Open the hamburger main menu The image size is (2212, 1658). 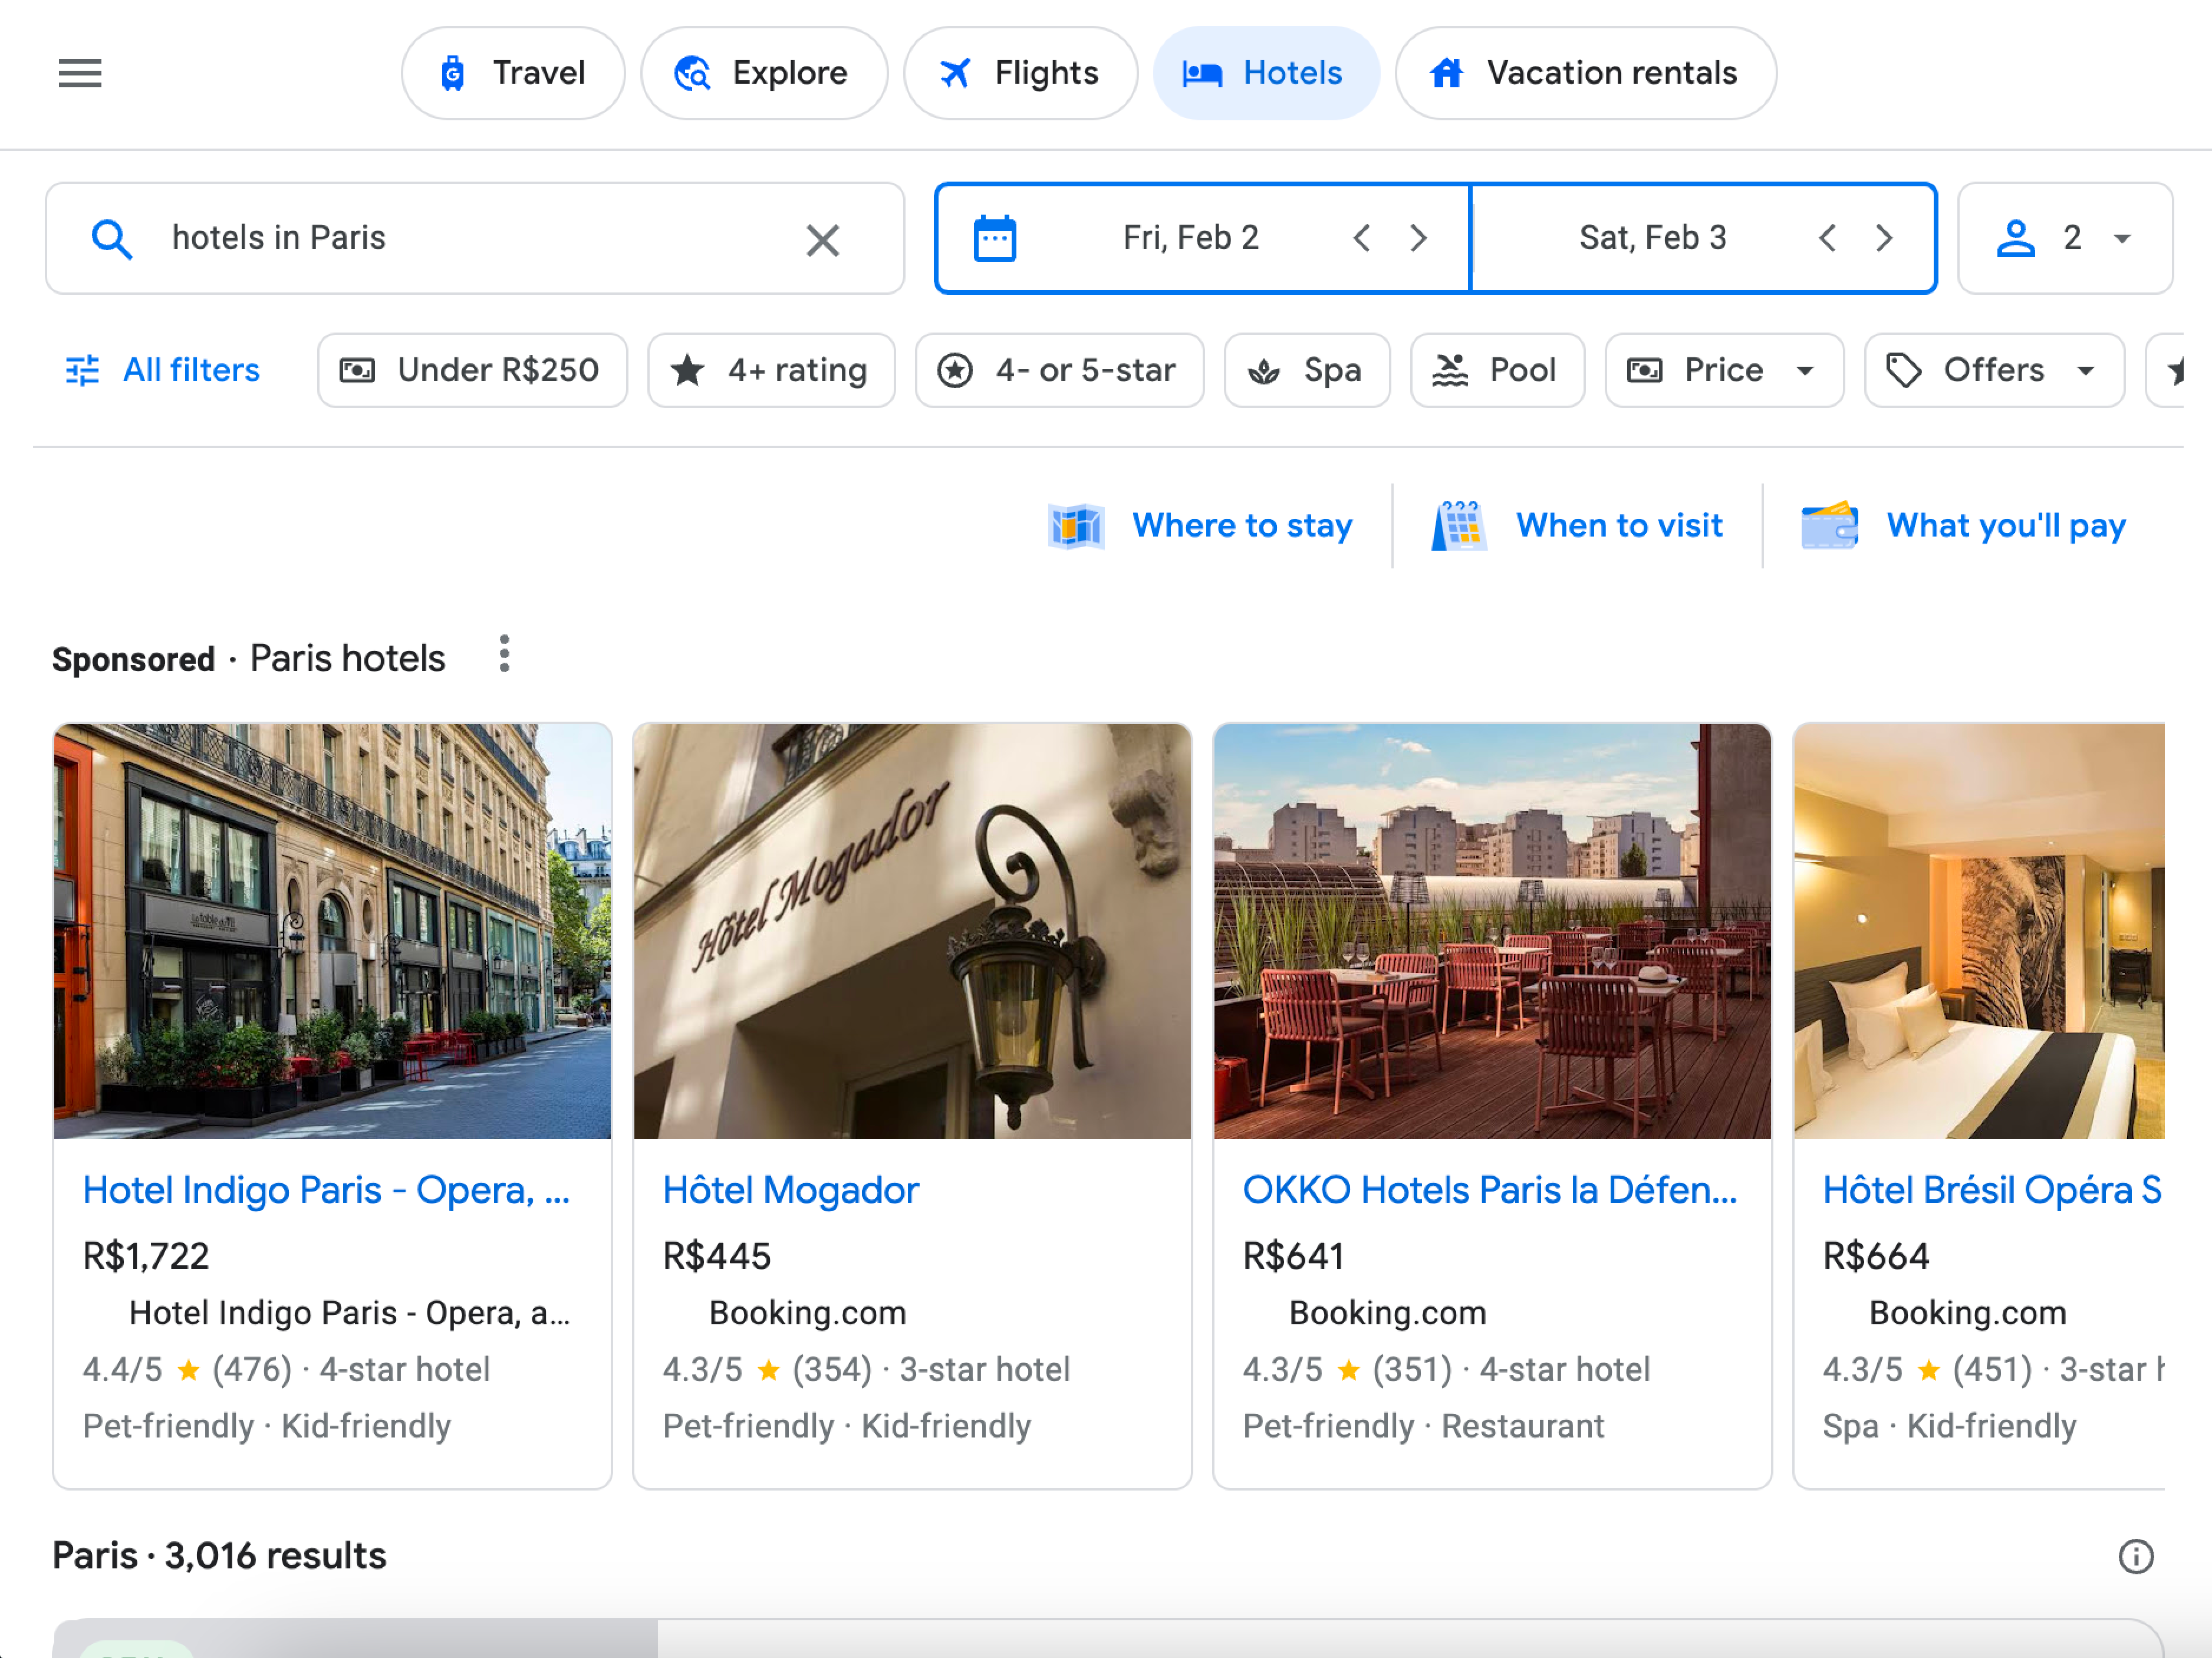[80, 73]
